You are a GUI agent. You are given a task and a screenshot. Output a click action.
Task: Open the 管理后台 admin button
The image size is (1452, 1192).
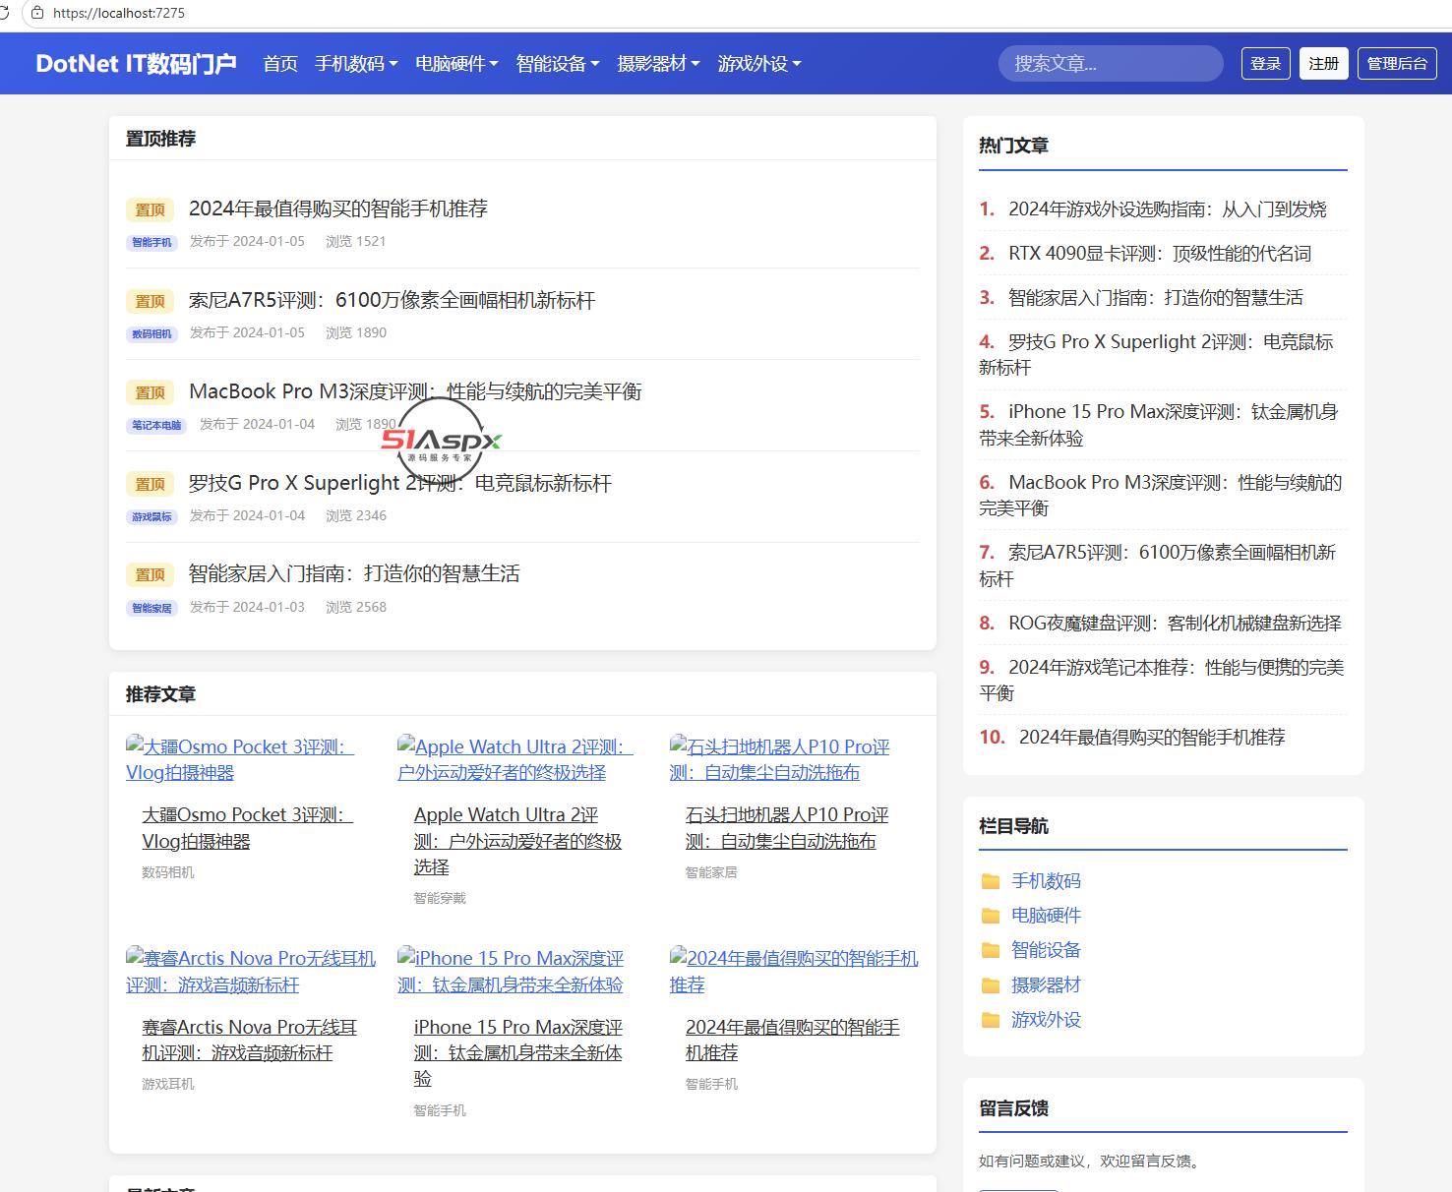[x=1397, y=63]
